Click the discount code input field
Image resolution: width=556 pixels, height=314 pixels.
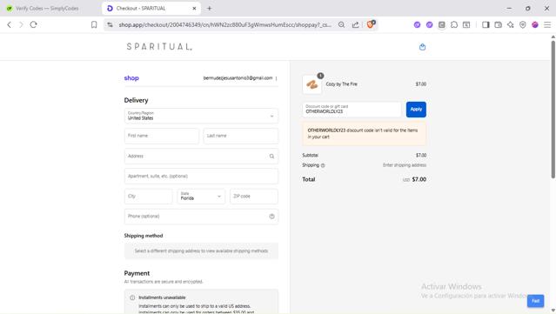tap(352, 110)
